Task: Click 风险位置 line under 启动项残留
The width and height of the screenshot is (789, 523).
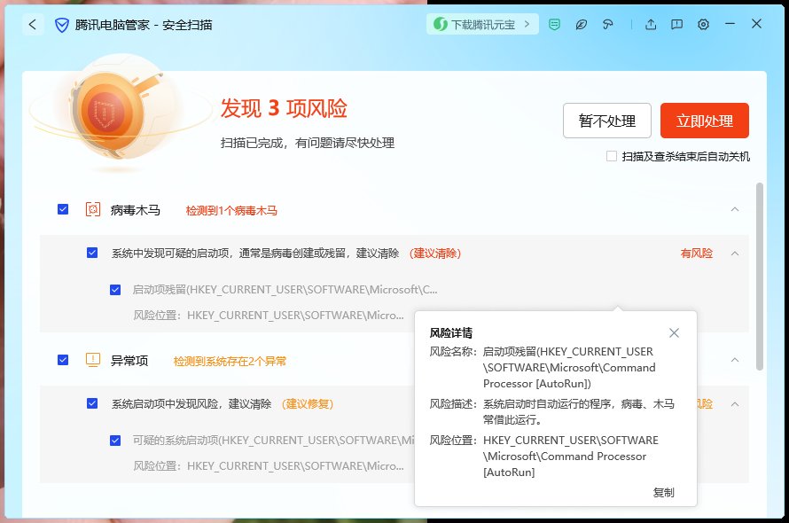Action: [269, 316]
